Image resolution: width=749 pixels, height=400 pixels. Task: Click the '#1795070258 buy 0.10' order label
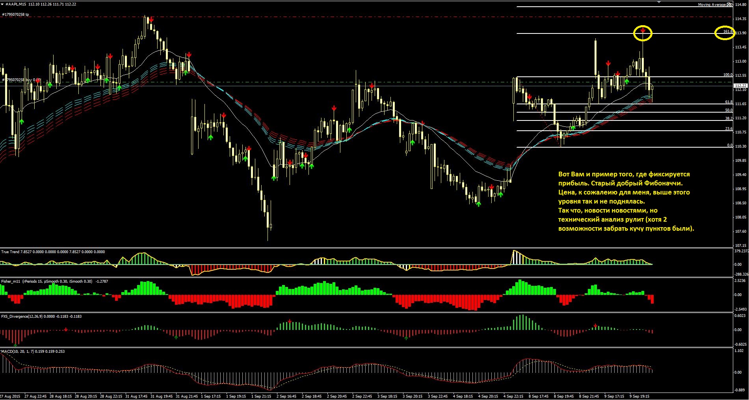point(21,80)
